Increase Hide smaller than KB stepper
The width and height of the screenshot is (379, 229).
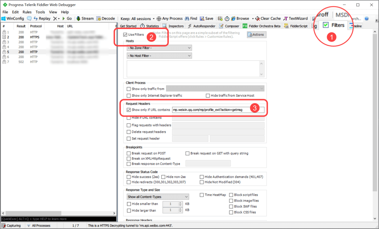tap(180, 203)
